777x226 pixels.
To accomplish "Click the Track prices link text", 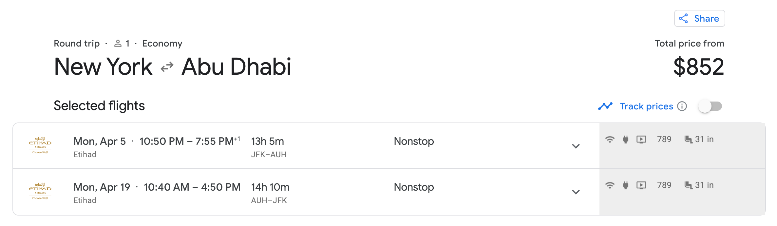I will [646, 106].
